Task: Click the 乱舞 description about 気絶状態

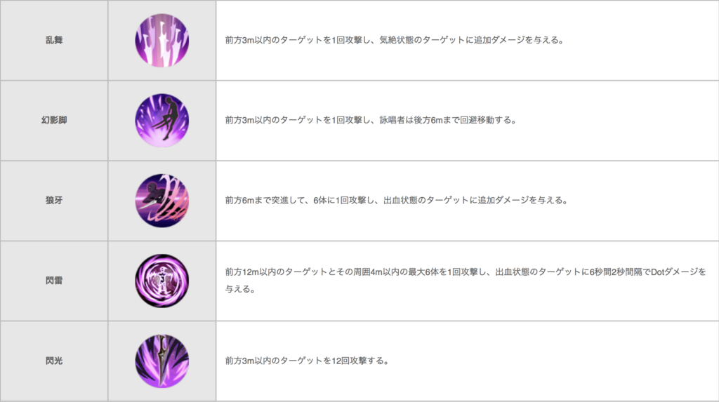Action: [395, 40]
